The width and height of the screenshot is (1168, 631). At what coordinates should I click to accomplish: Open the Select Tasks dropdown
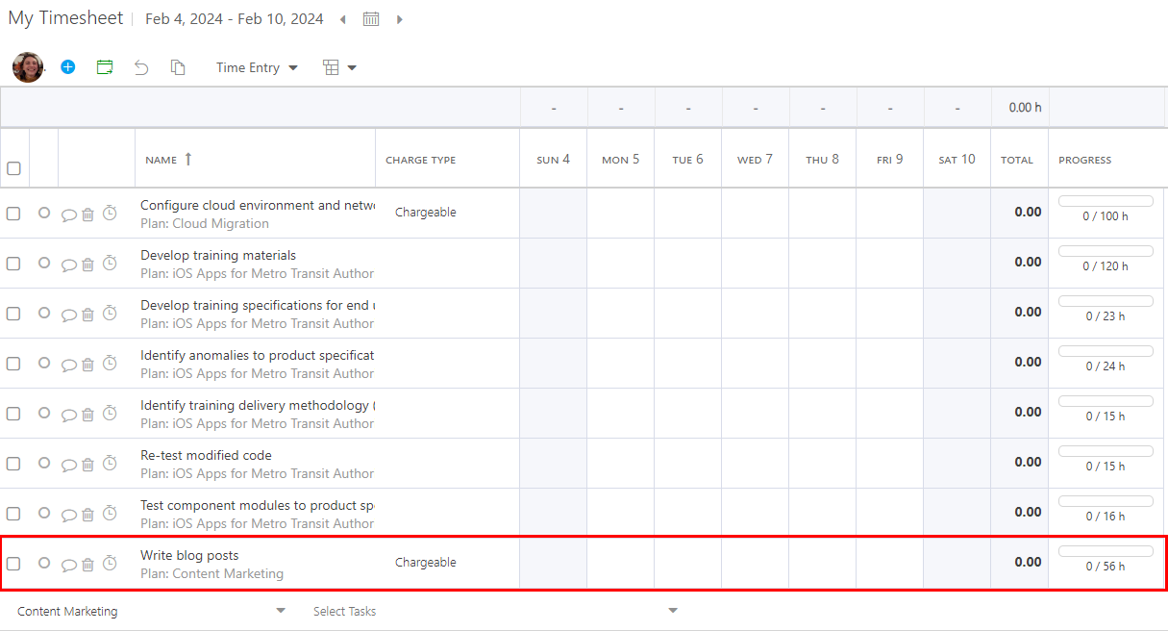(495, 611)
